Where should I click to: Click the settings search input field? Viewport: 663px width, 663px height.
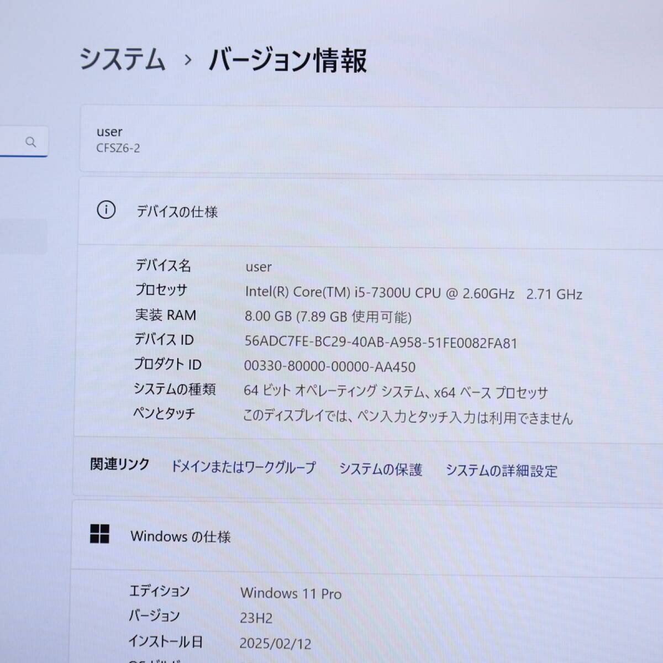[x=24, y=142]
